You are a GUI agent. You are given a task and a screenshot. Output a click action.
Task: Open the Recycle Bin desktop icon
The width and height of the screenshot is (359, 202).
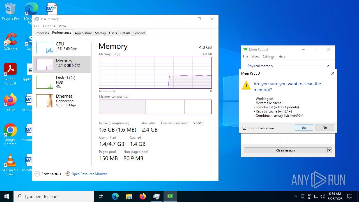coord(10,12)
